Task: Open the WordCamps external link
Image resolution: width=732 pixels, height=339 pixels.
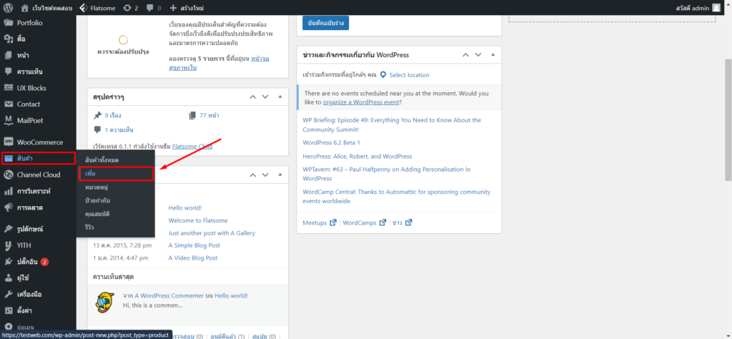Action: tap(365, 222)
